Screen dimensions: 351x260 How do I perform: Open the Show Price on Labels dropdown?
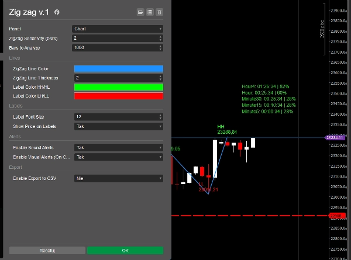point(118,126)
